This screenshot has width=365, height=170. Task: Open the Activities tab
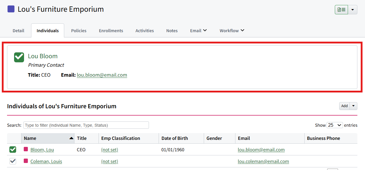(x=145, y=31)
